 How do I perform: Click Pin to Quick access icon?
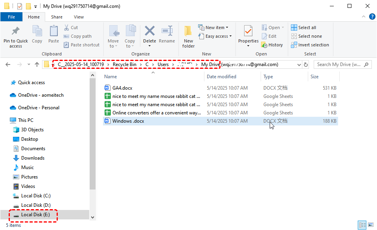point(16,31)
